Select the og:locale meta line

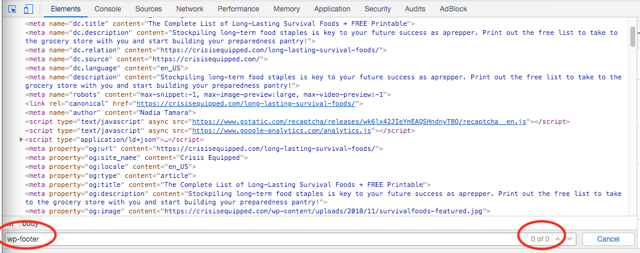click(110, 166)
